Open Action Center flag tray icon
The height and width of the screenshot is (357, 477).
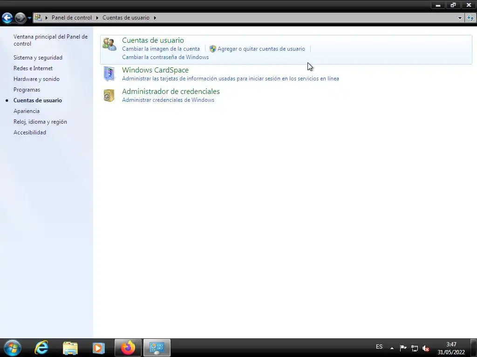(403, 348)
